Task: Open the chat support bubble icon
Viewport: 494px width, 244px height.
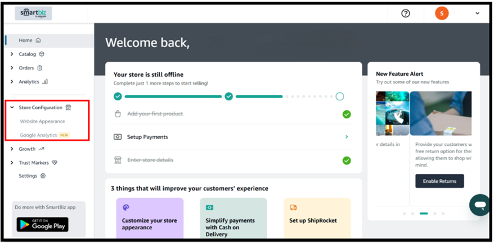Action: point(479,205)
